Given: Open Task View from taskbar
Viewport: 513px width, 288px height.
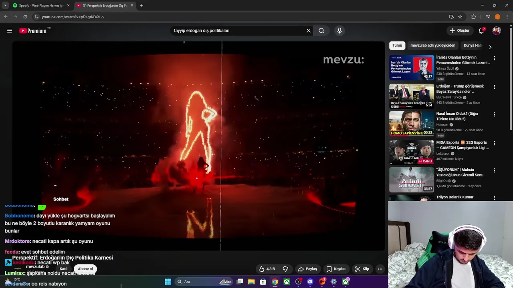Looking at the screenshot, I should pos(240,282).
